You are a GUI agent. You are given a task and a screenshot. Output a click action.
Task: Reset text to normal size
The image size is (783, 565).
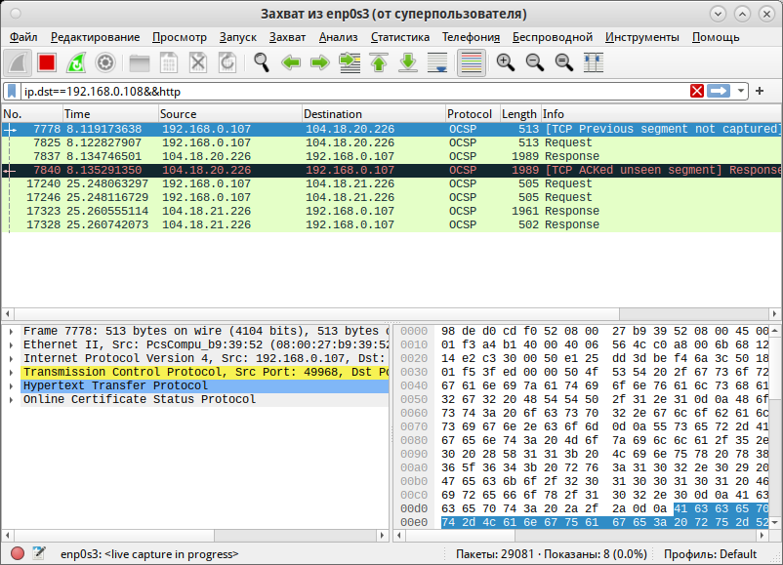564,62
